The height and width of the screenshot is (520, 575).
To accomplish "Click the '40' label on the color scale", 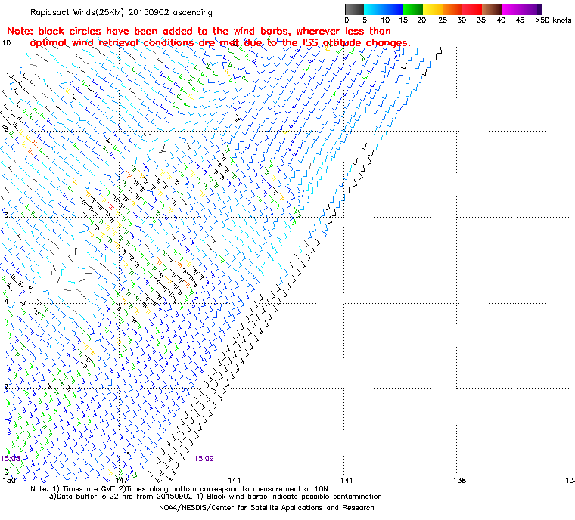I will click(x=501, y=20).
